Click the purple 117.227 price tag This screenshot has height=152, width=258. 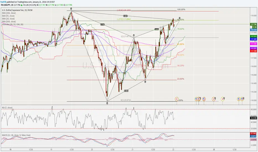pos(253,48)
